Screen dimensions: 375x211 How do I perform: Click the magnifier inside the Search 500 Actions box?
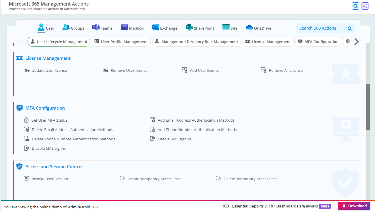click(350, 28)
